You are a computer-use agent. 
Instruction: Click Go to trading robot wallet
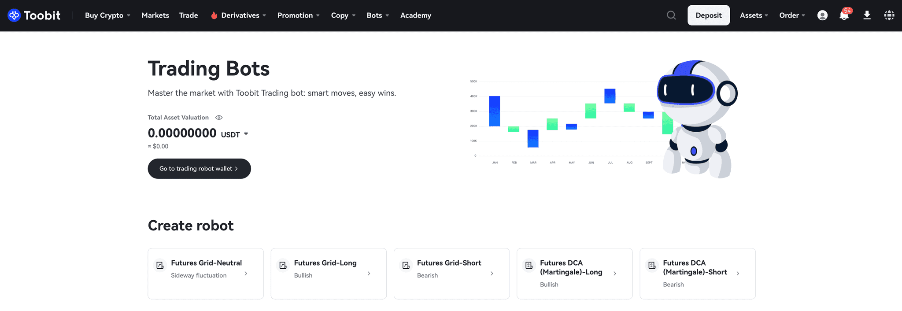coord(199,169)
